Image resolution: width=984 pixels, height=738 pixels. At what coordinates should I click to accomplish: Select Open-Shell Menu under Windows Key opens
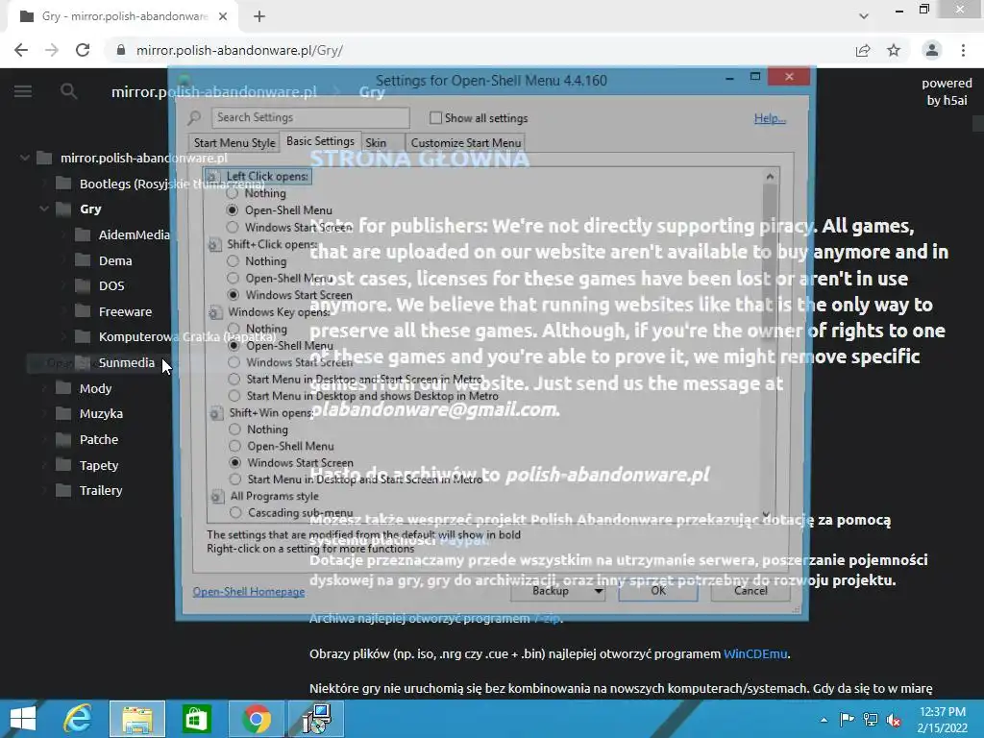(234, 345)
